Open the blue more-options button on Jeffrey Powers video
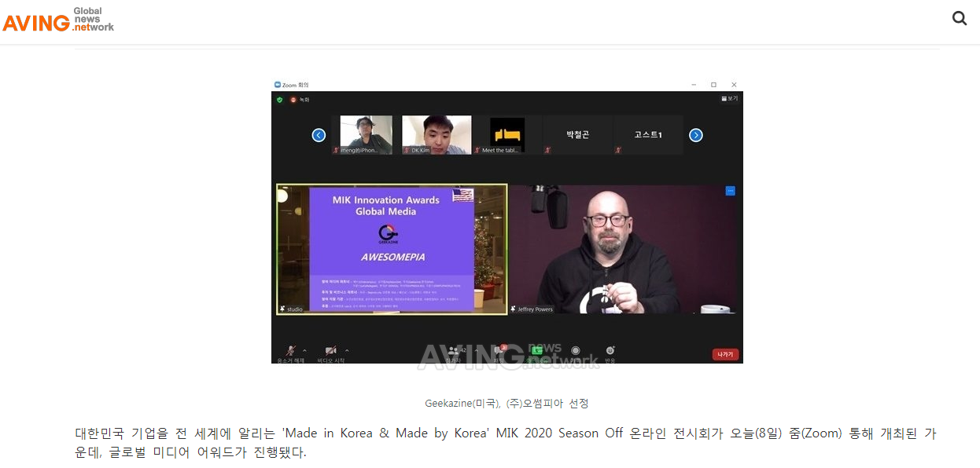This screenshot has width=980, height=468. tap(730, 191)
